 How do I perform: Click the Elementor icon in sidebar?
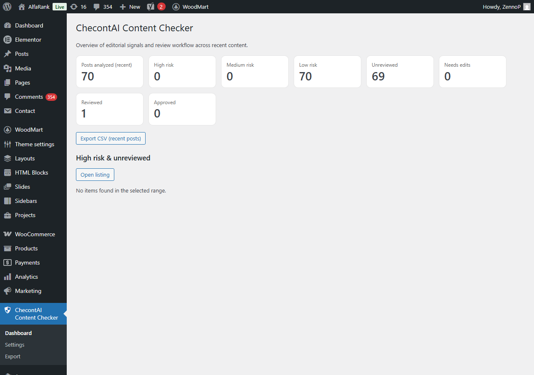(x=7, y=40)
